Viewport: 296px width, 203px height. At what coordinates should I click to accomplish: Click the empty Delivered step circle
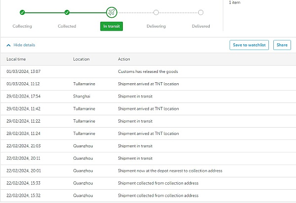click(x=201, y=12)
